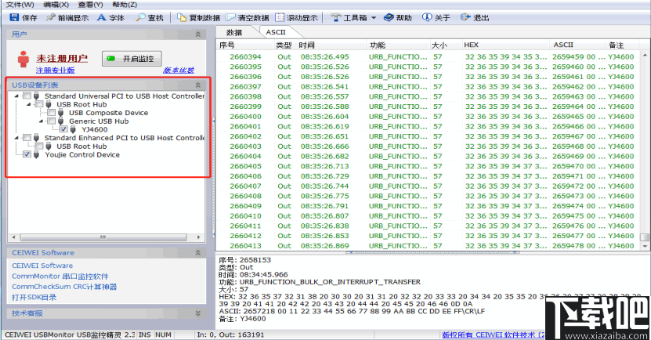Click the Clear Data (清空数据) icon
Viewport: 651px width, 340px height.
pyautogui.click(x=230, y=17)
